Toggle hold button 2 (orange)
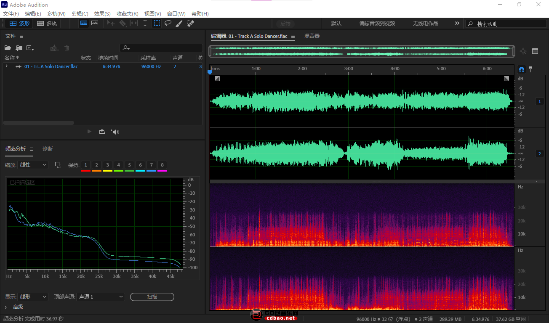Screen dimensions: 549x323 click(x=96, y=165)
